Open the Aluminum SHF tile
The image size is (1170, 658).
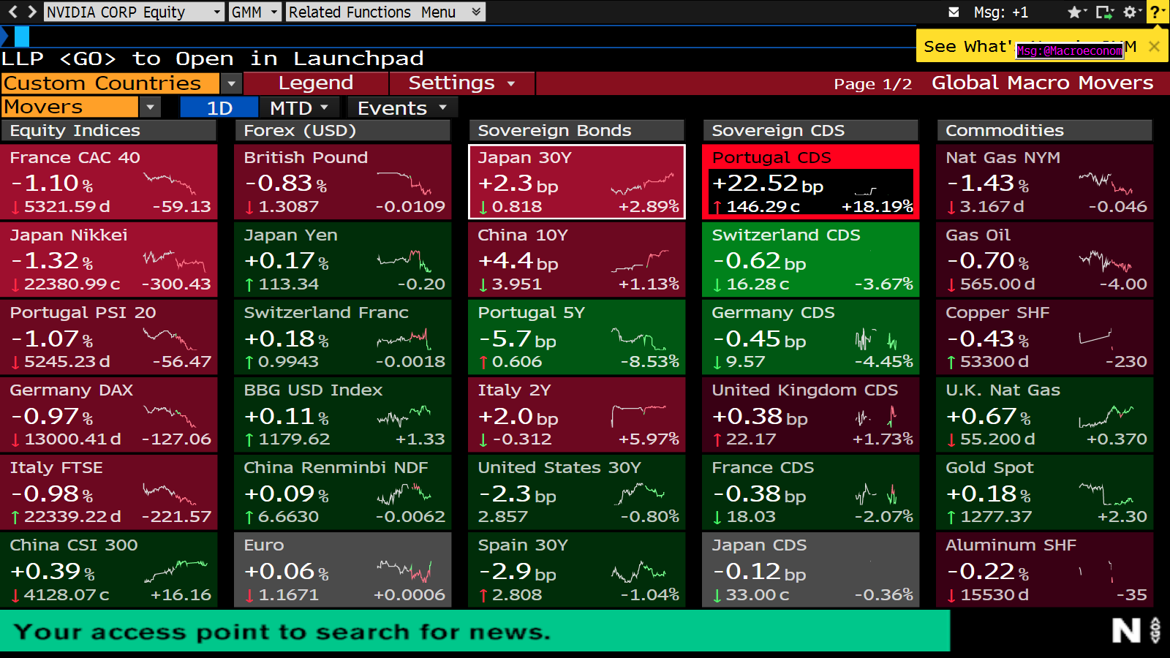tap(1044, 570)
